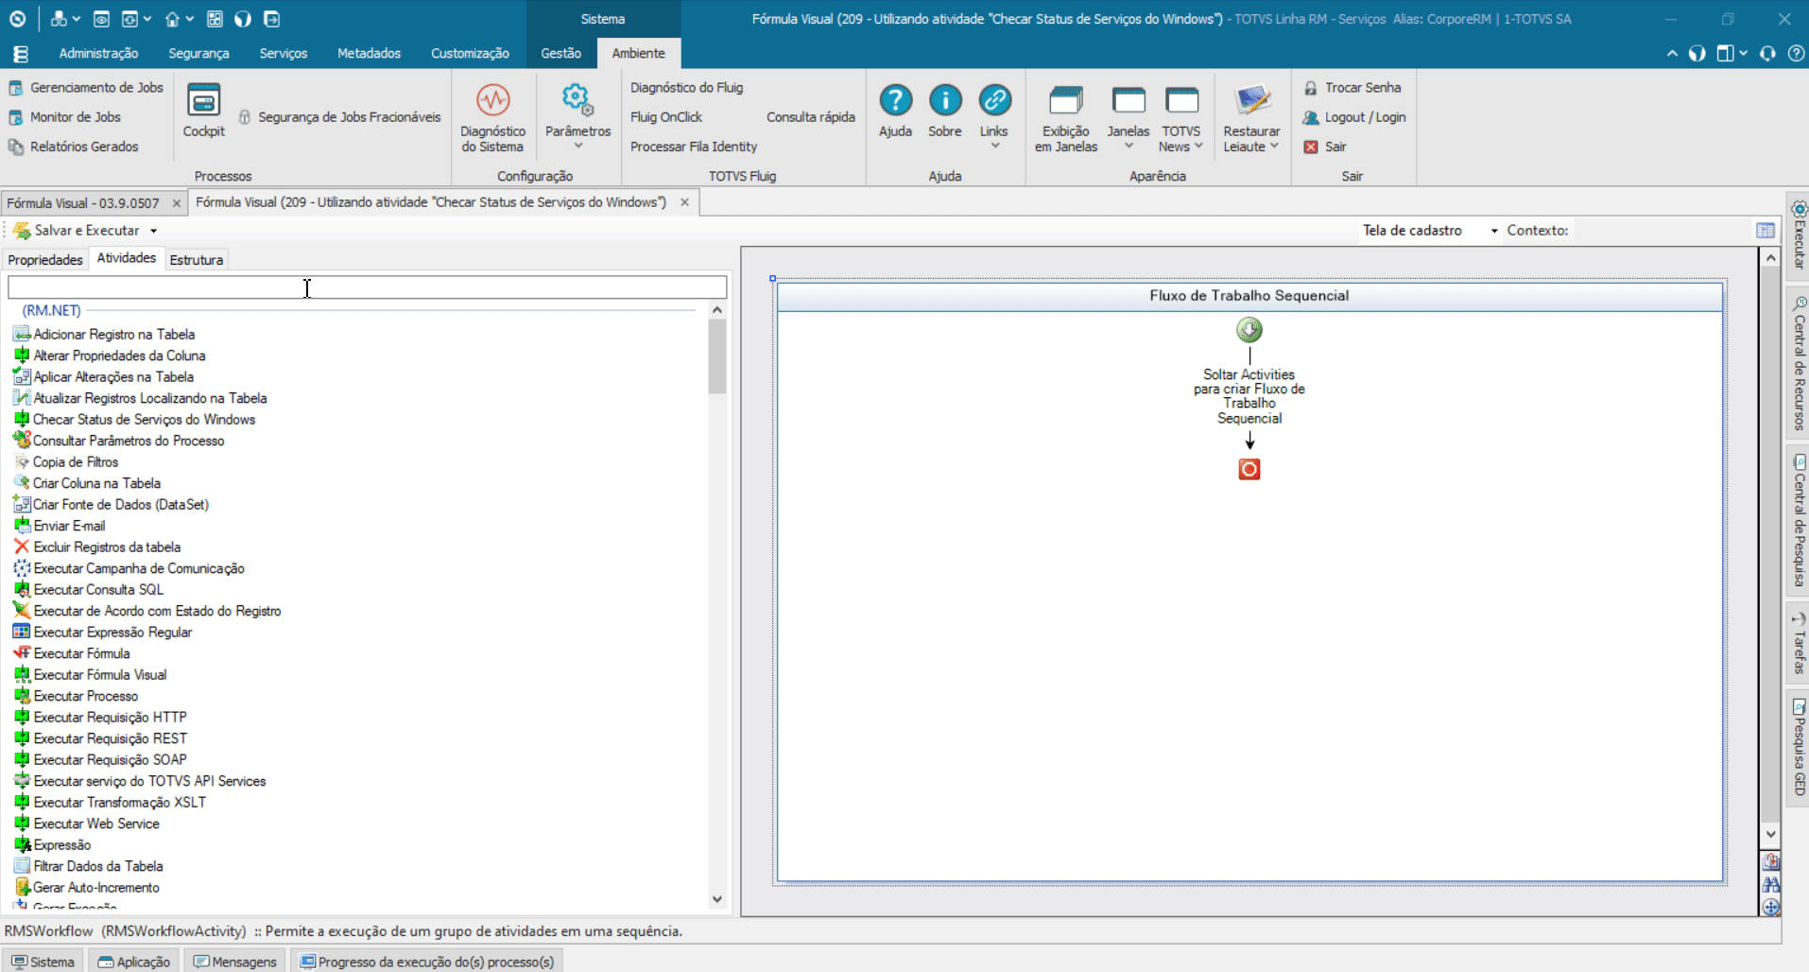
Task: Open the Aplicação bottom tab
Action: tap(134, 962)
